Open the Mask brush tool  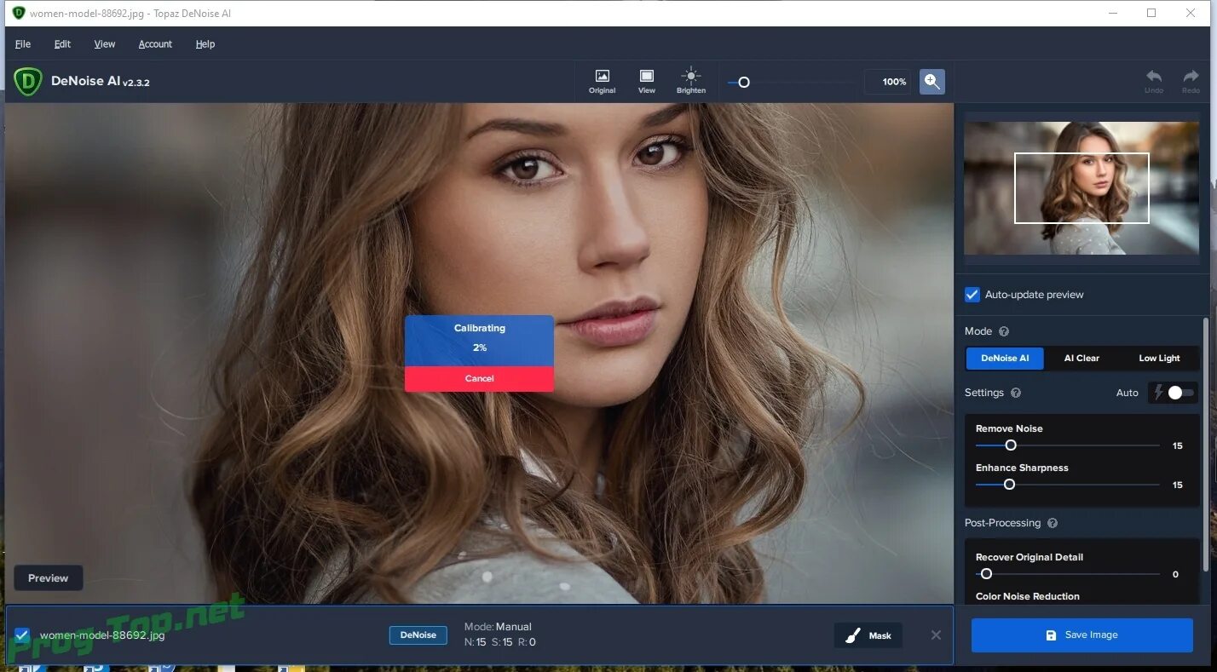coord(868,635)
